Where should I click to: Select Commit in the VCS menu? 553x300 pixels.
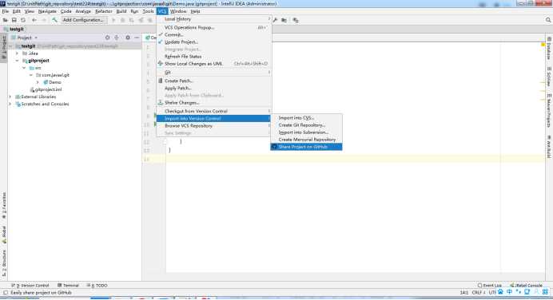click(214, 34)
